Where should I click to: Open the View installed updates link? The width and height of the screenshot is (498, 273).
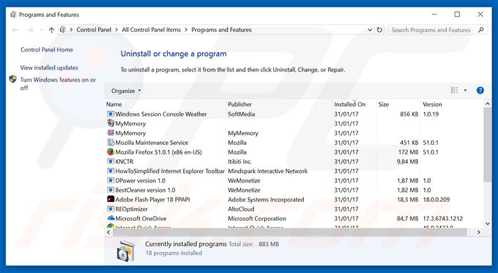pyautogui.click(x=49, y=67)
